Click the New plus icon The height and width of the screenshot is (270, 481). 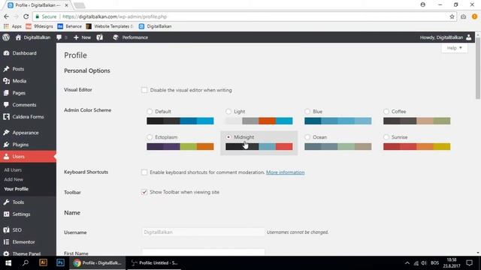click(76, 37)
